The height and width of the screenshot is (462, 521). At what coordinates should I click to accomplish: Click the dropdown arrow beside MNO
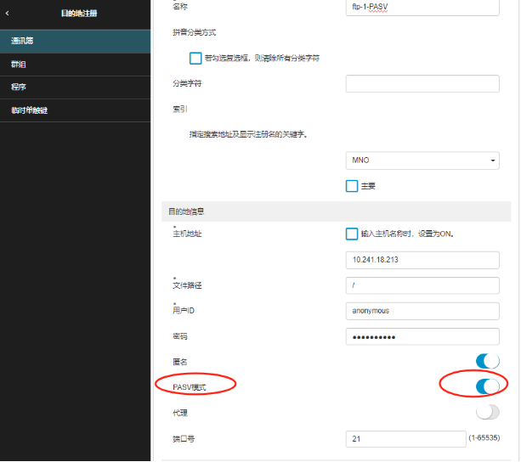pyautogui.click(x=494, y=161)
